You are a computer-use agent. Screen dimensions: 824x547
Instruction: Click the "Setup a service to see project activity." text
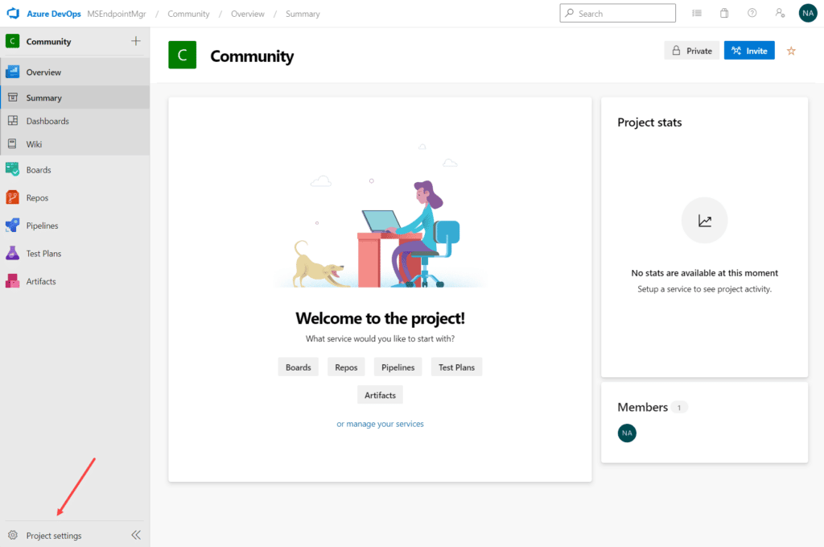point(705,288)
